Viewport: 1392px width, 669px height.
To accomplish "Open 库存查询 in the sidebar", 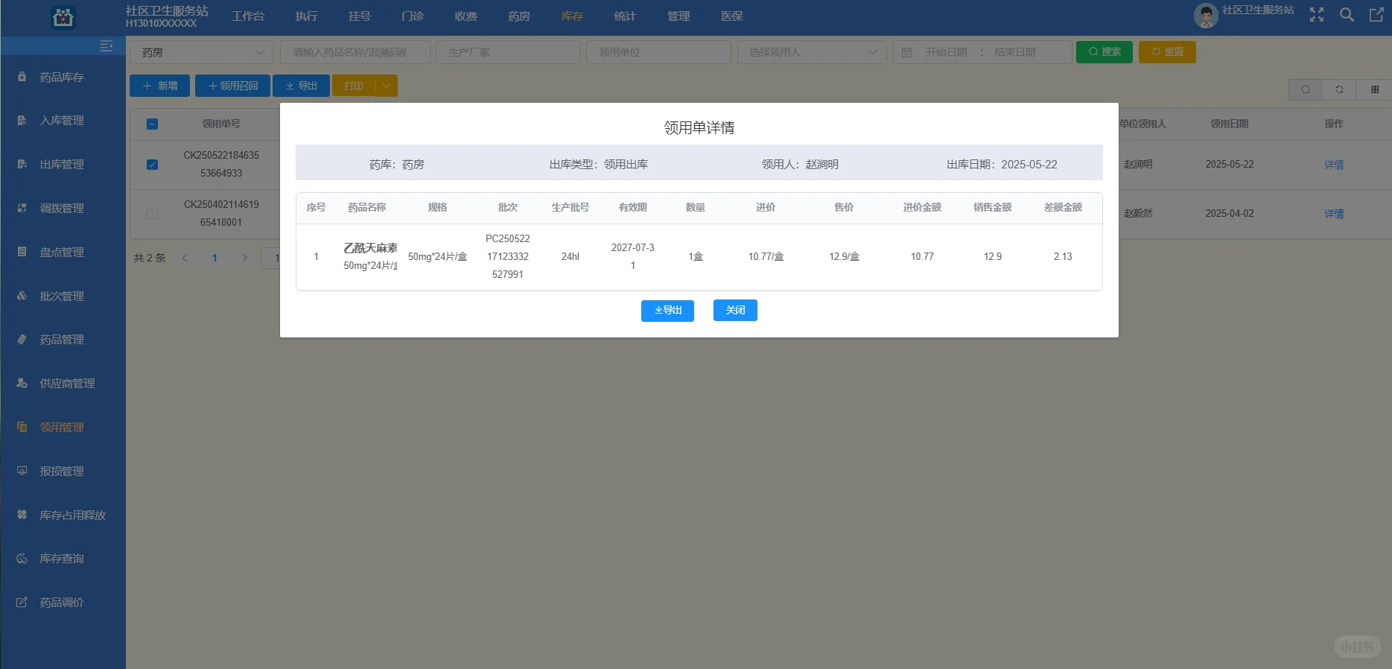I will coord(63,558).
